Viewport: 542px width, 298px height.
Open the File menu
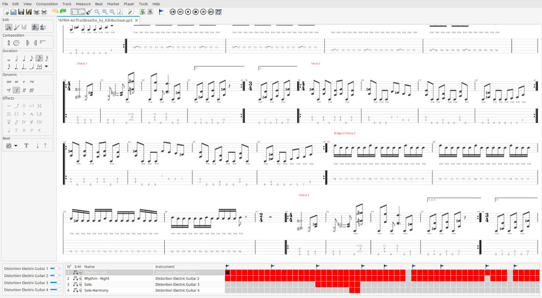point(5,4)
